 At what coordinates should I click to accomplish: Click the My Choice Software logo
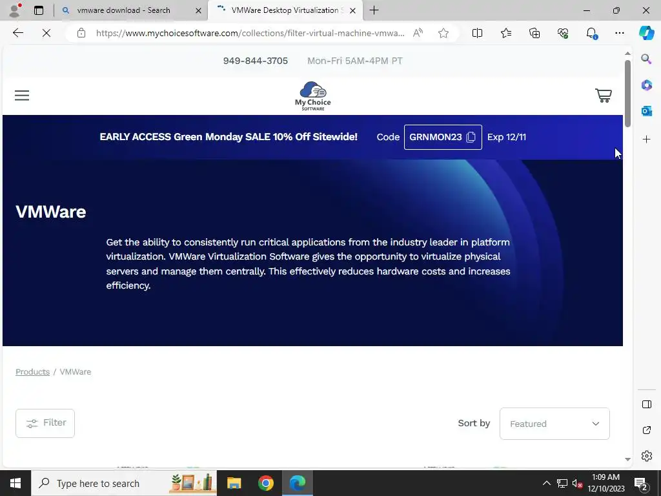(x=313, y=96)
